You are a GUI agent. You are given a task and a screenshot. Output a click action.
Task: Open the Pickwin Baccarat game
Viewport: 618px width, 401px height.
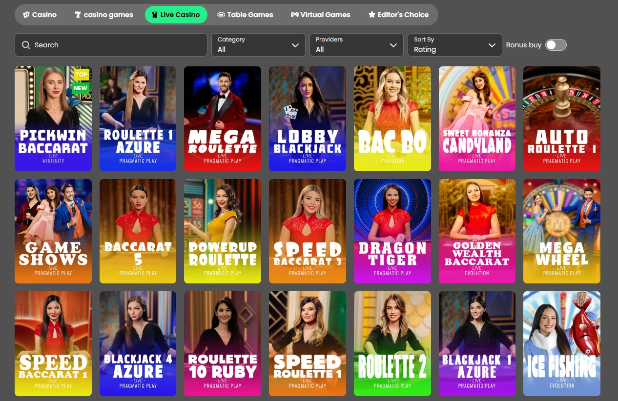[53, 119]
